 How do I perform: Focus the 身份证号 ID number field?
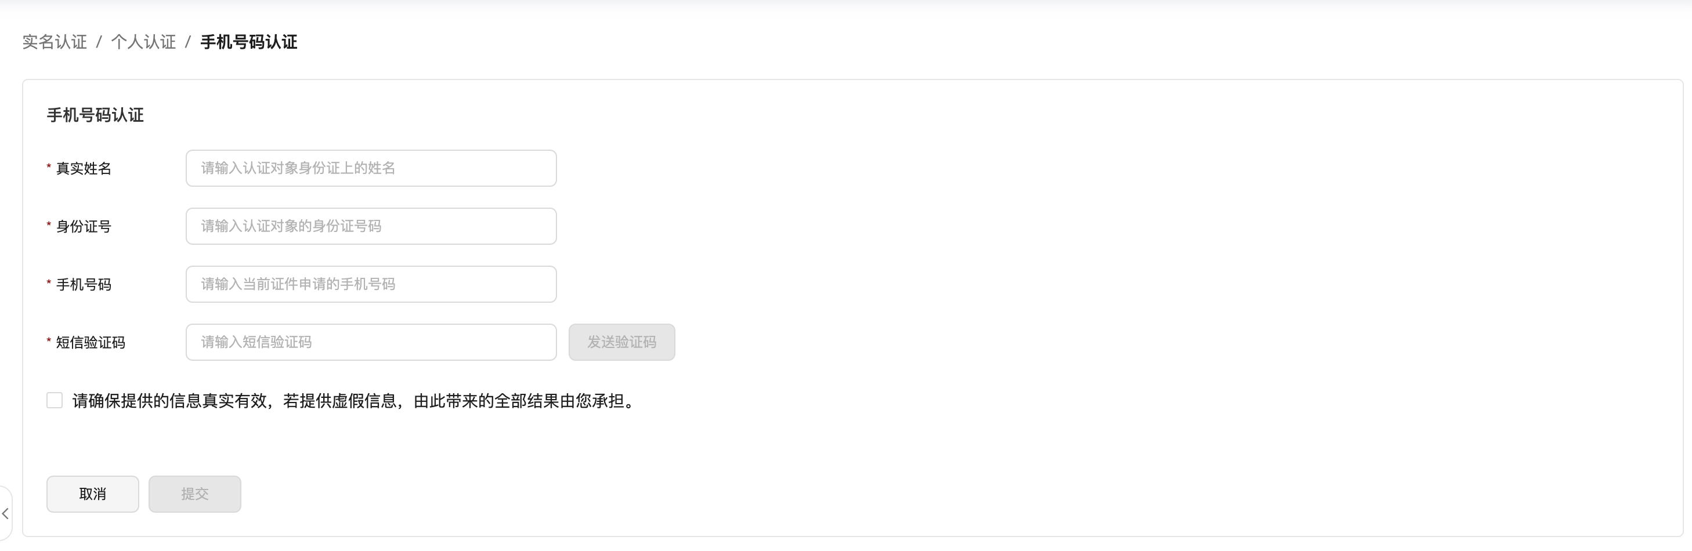pos(371,226)
